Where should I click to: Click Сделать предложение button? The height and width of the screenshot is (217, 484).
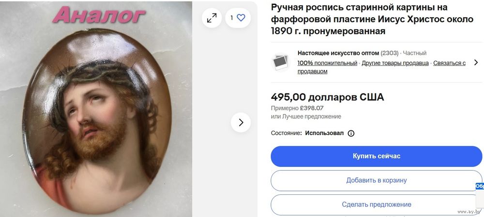376,204
